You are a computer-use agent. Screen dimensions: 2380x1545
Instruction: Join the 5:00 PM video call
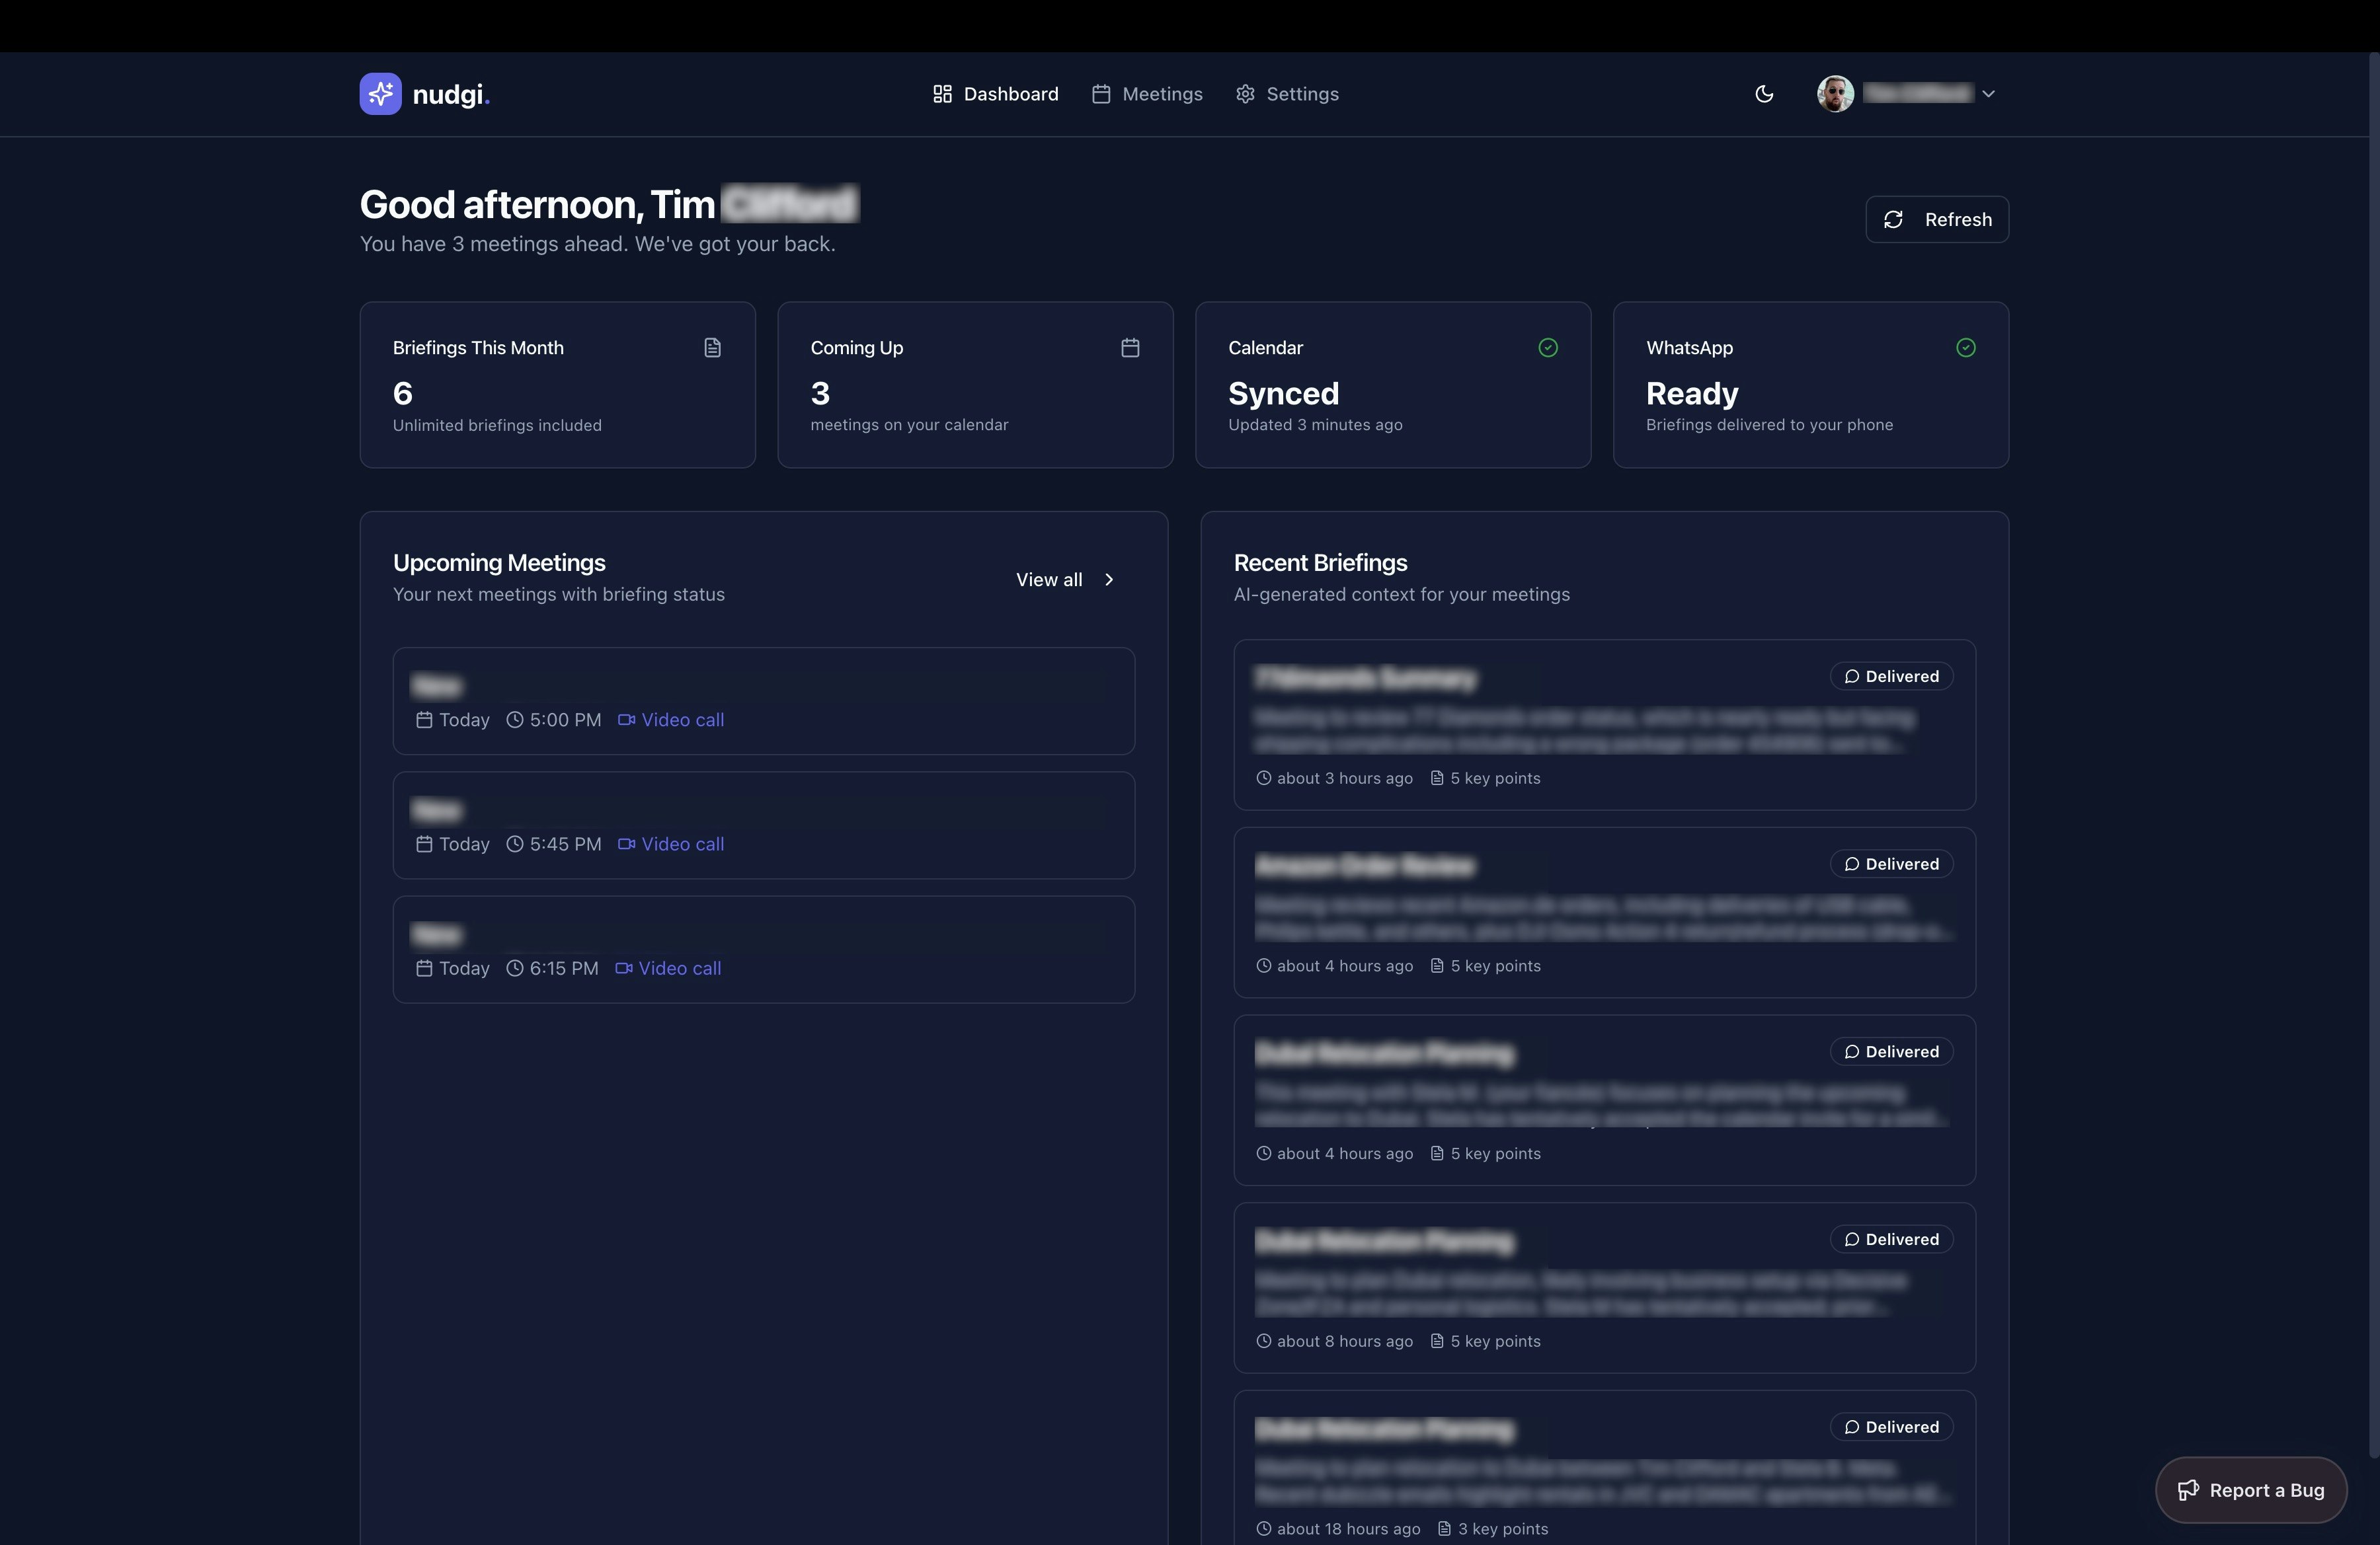click(x=681, y=720)
